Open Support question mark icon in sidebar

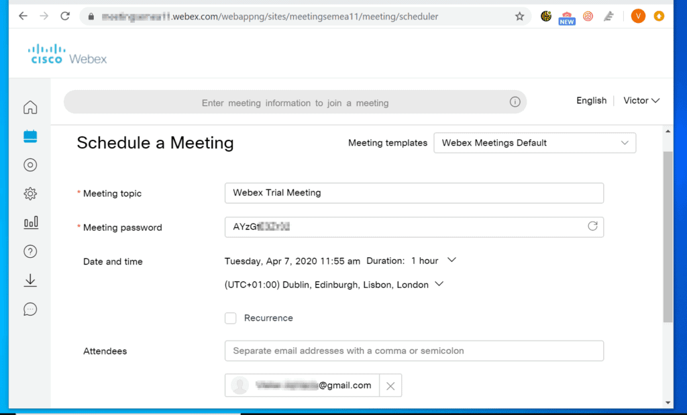(30, 251)
